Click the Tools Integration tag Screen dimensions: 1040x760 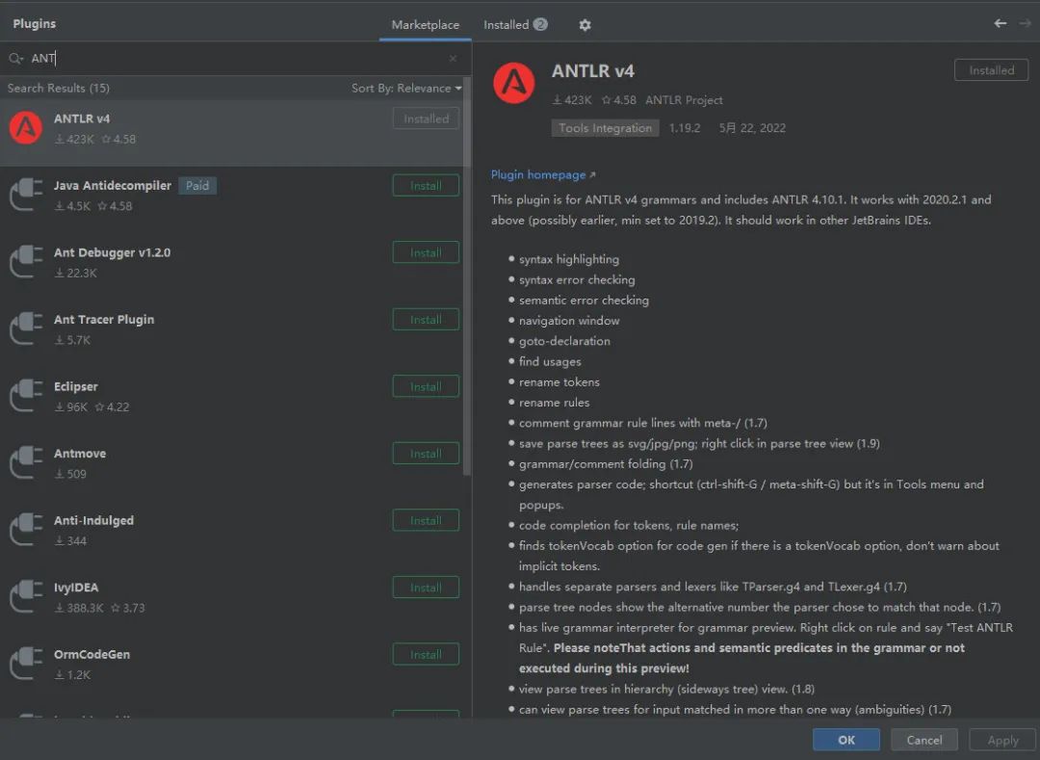(x=606, y=128)
